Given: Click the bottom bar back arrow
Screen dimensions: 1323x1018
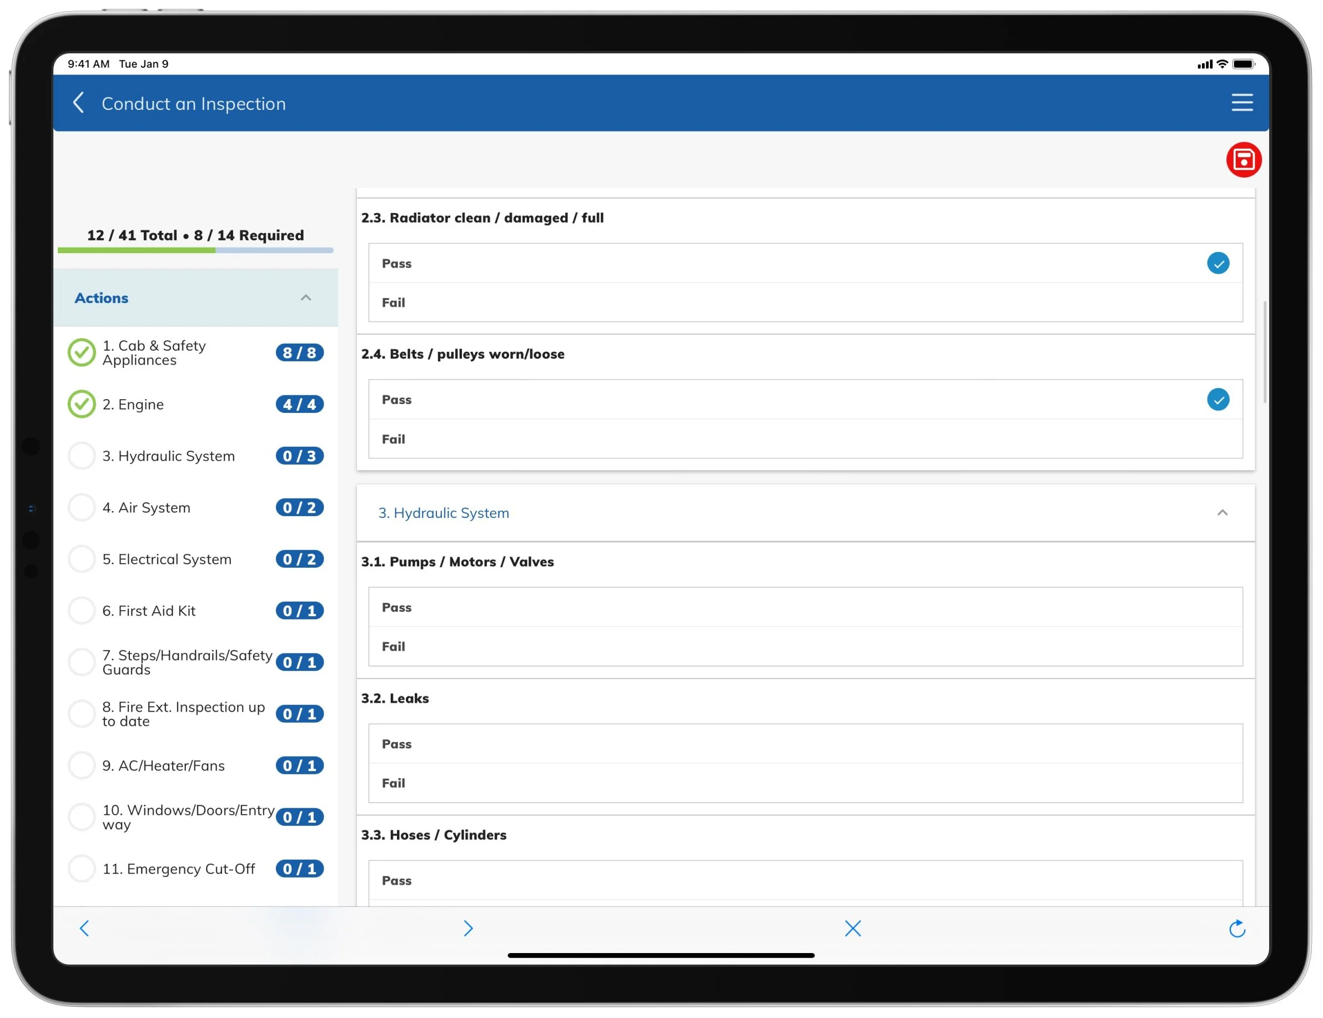Looking at the screenshot, I should tap(85, 928).
